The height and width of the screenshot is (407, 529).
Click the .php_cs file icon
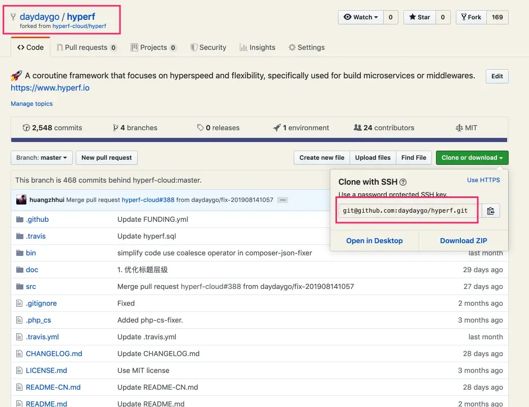point(19,320)
